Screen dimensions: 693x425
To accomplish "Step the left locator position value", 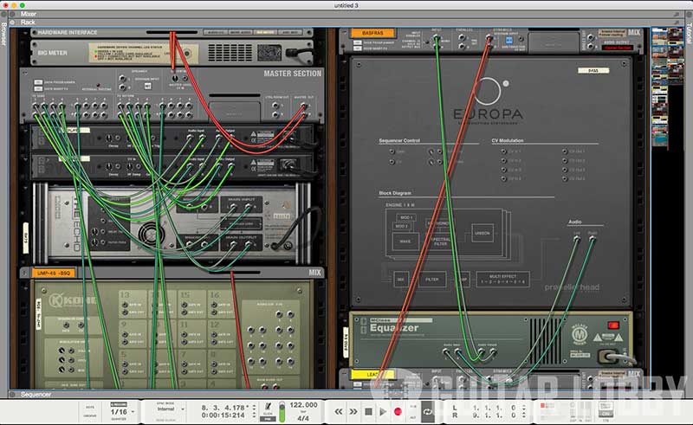I will [524, 408].
